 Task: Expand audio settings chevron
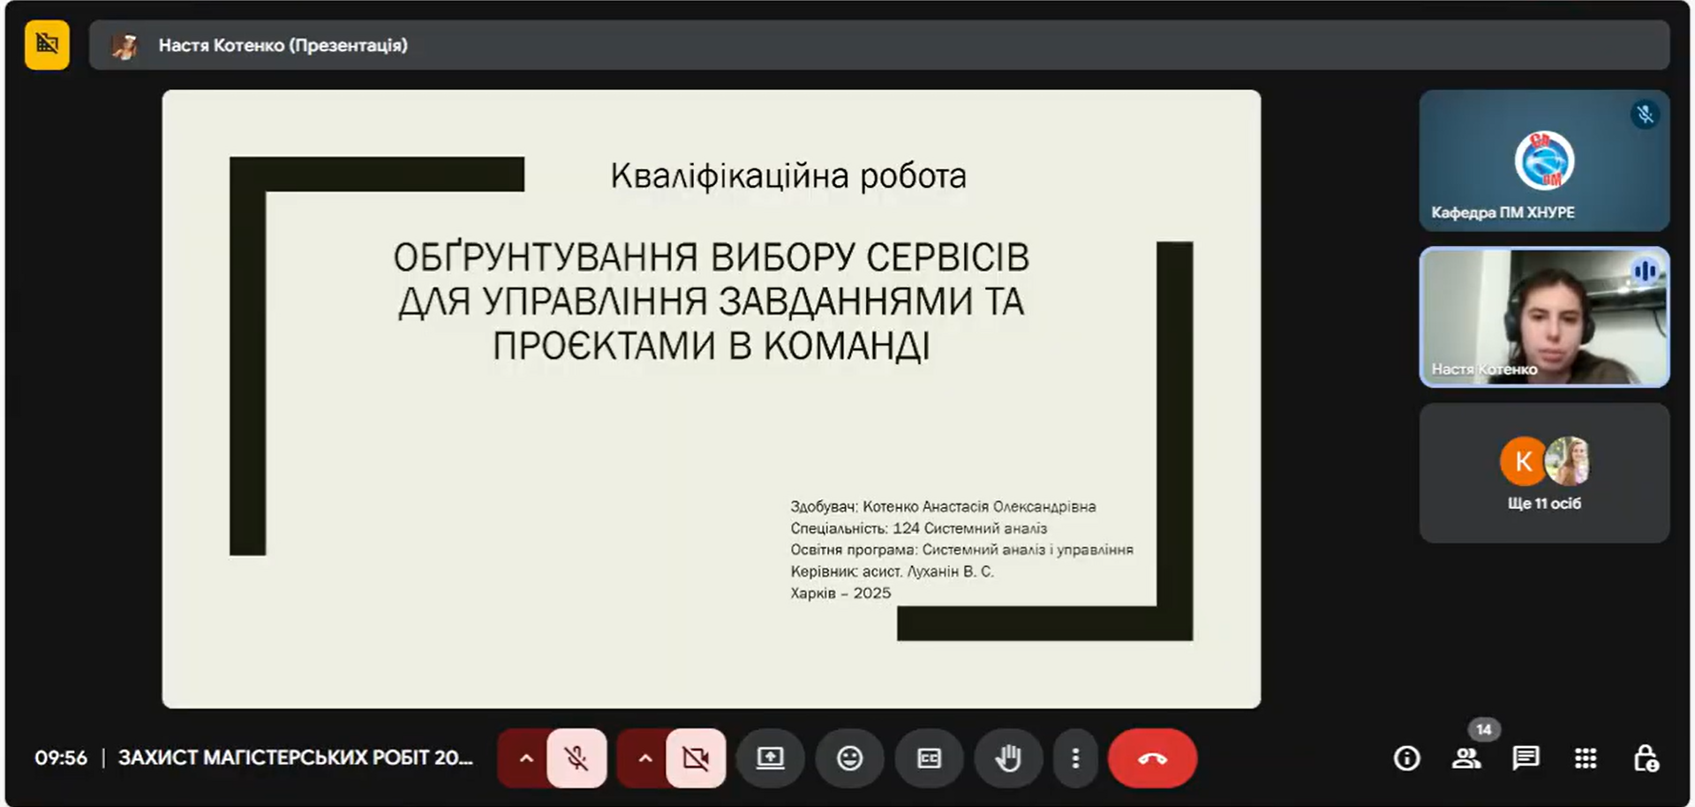(526, 758)
